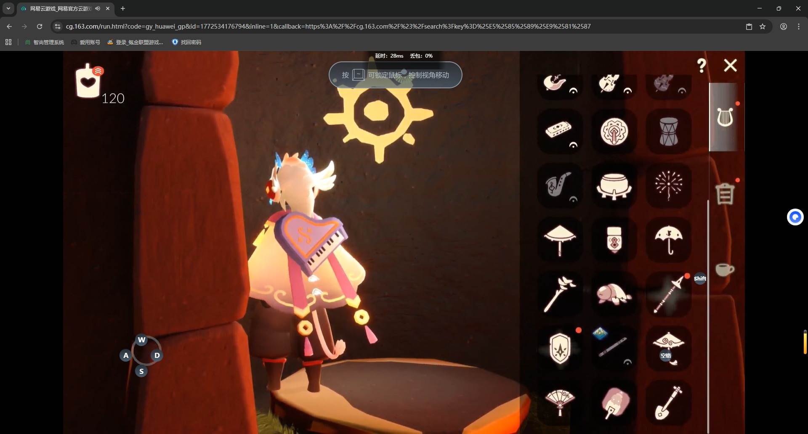
Task: Open the 登录_氪金联盟游戏 bookmark
Action: [135, 42]
